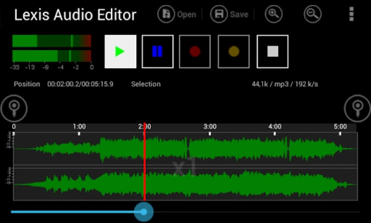
Task: Click the input level meter bars
Action: (52, 49)
